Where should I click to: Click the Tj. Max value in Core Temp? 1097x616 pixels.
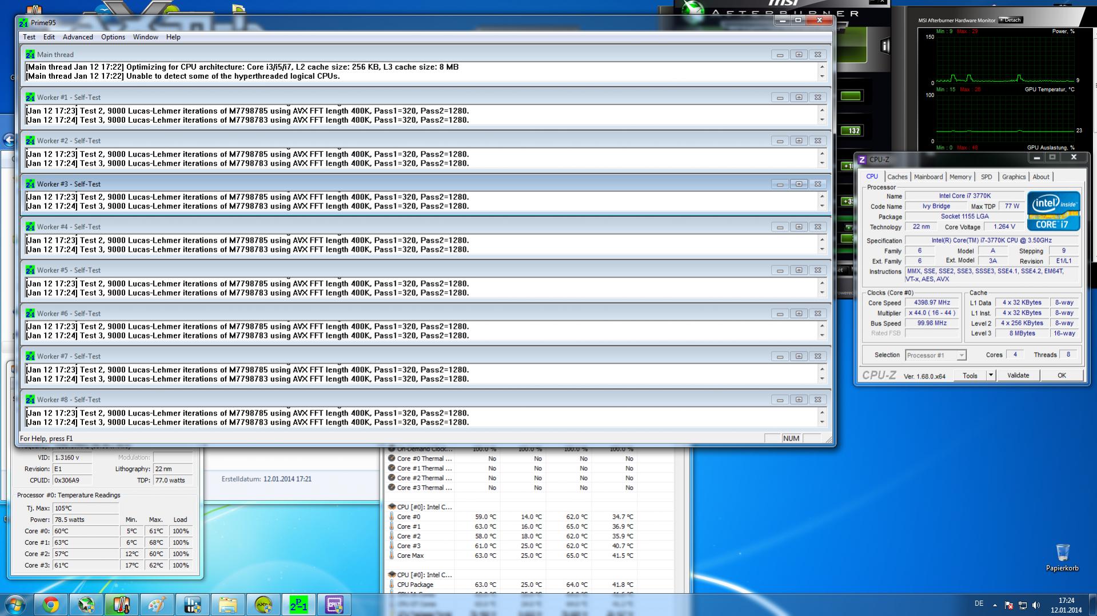85,508
